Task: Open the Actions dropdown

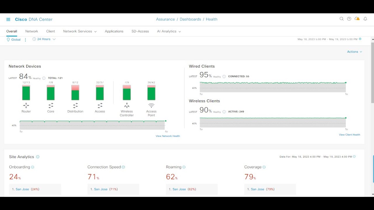Action: coord(354,52)
